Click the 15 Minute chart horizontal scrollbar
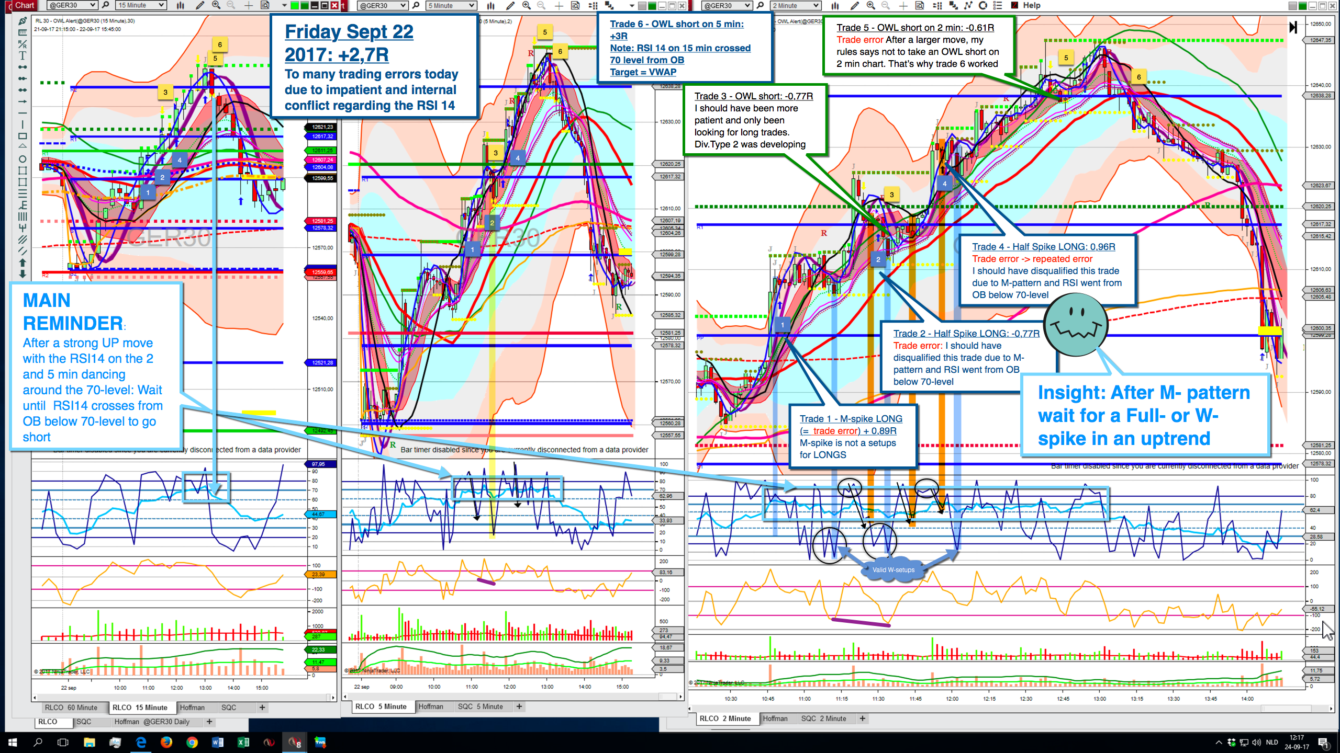The height and width of the screenshot is (753, 1340). click(x=183, y=698)
